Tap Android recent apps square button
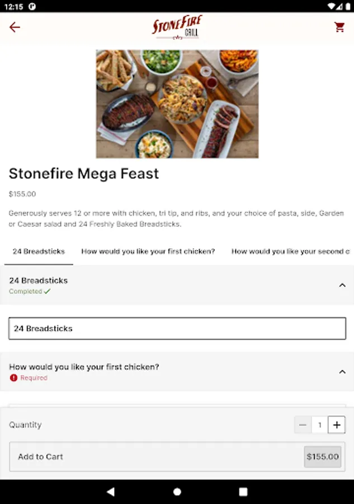 coord(243,492)
